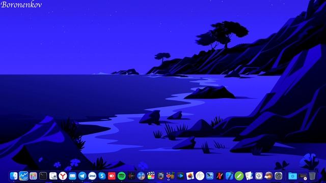326x183 pixels.
Task: Launch Spotify green icon
Action: pyautogui.click(x=121, y=176)
